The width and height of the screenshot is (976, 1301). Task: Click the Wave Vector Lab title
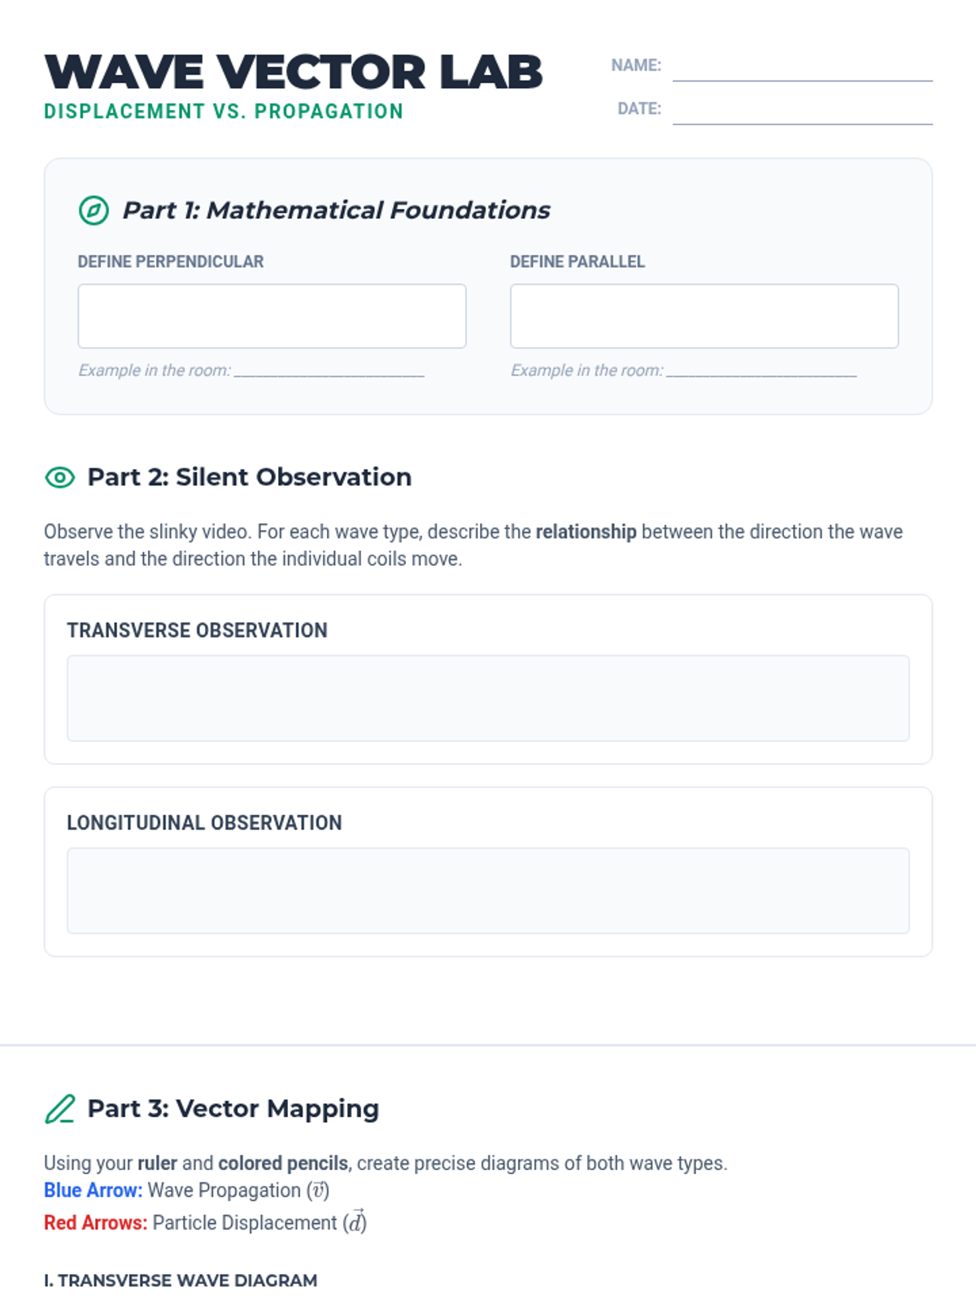(294, 72)
